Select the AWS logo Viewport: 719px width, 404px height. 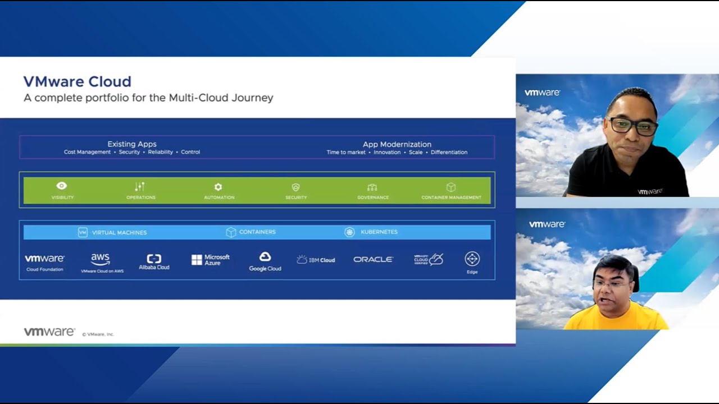pos(101,259)
